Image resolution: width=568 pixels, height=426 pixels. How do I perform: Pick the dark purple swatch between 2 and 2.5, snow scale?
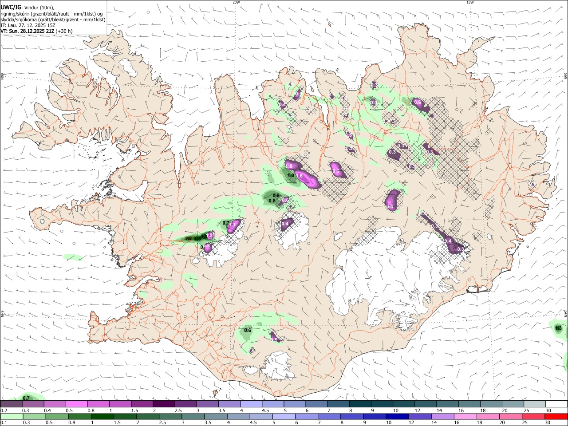pyautogui.click(x=164, y=404)
